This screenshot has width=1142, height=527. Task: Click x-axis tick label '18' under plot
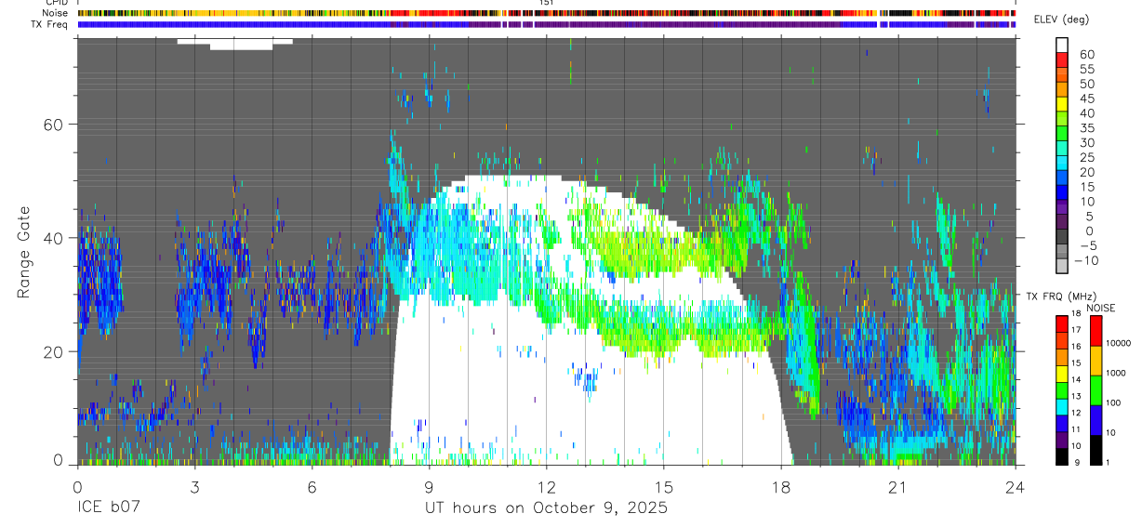781,487
